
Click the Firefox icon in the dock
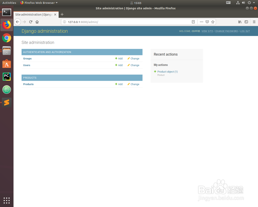coord(7,25)
